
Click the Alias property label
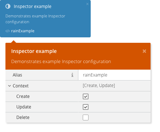pyautogui.click(x=17, y=75)
